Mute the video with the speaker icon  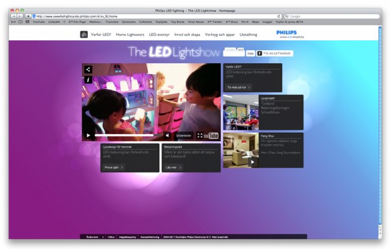(x=168, y=135)
